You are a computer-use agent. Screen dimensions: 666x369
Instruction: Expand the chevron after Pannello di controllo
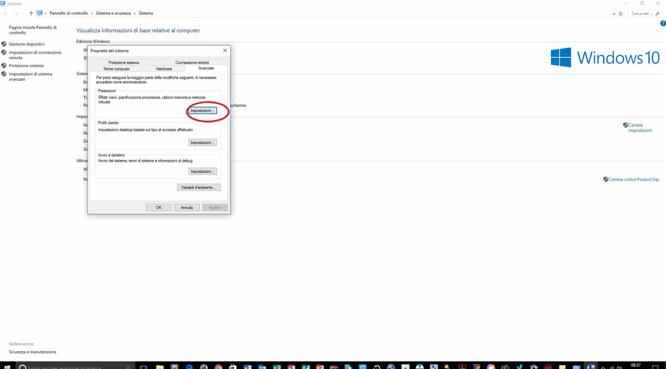92,13
